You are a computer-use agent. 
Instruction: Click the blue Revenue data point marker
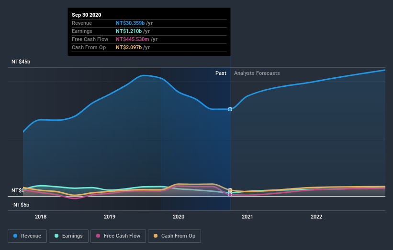click(x=230, y=109)
